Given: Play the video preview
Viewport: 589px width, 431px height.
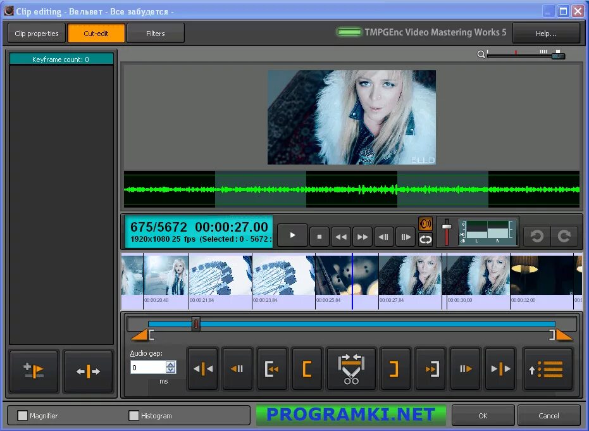Looking at the screenshot, I should coord(293,235).
